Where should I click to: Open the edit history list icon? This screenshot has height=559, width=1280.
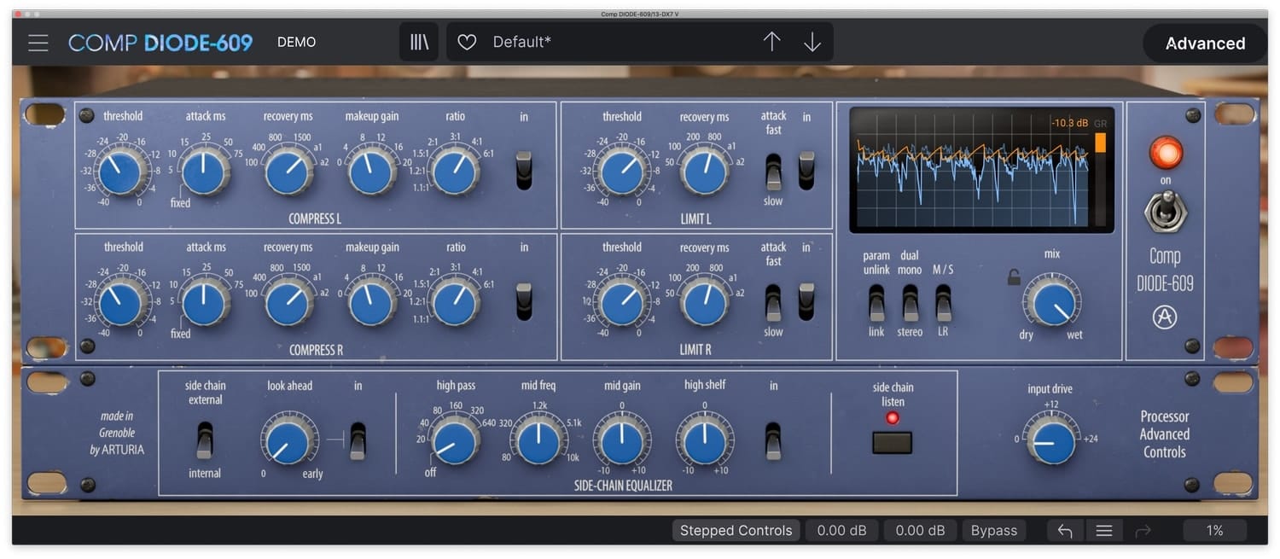(1104, 531)
